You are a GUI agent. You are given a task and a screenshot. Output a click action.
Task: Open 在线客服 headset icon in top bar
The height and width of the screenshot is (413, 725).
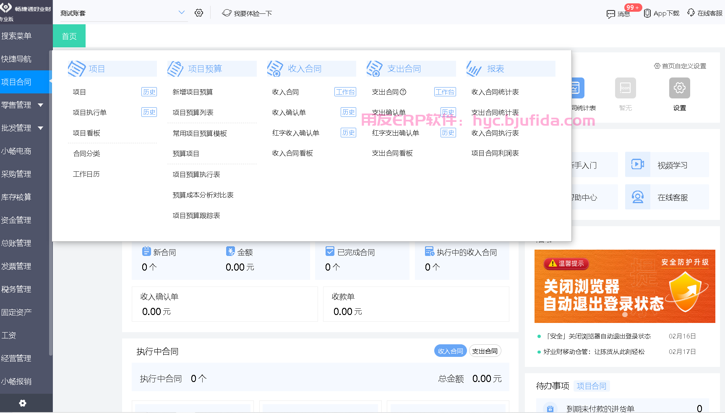(x=691, y=13)
